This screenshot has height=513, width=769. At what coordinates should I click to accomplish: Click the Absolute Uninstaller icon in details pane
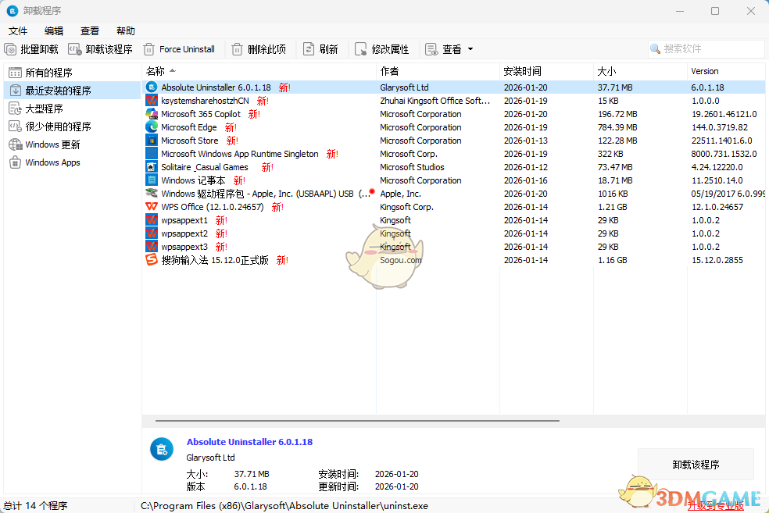click(x=161, y=449)
